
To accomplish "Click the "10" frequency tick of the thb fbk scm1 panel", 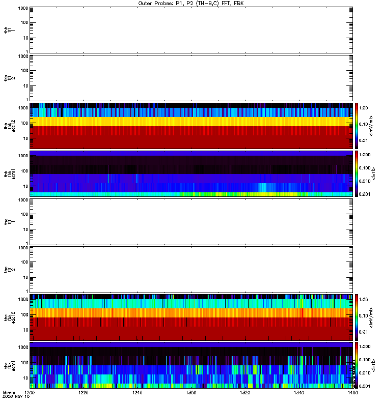I will pyautogui.click(x=25, y=186).
